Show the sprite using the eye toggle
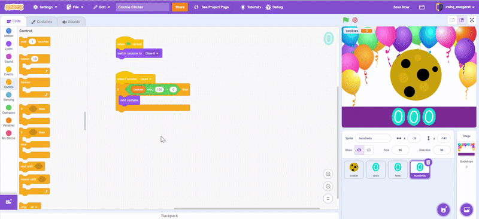Image resolution: width=479 pixels, height=219 pixels. (359, 150)
